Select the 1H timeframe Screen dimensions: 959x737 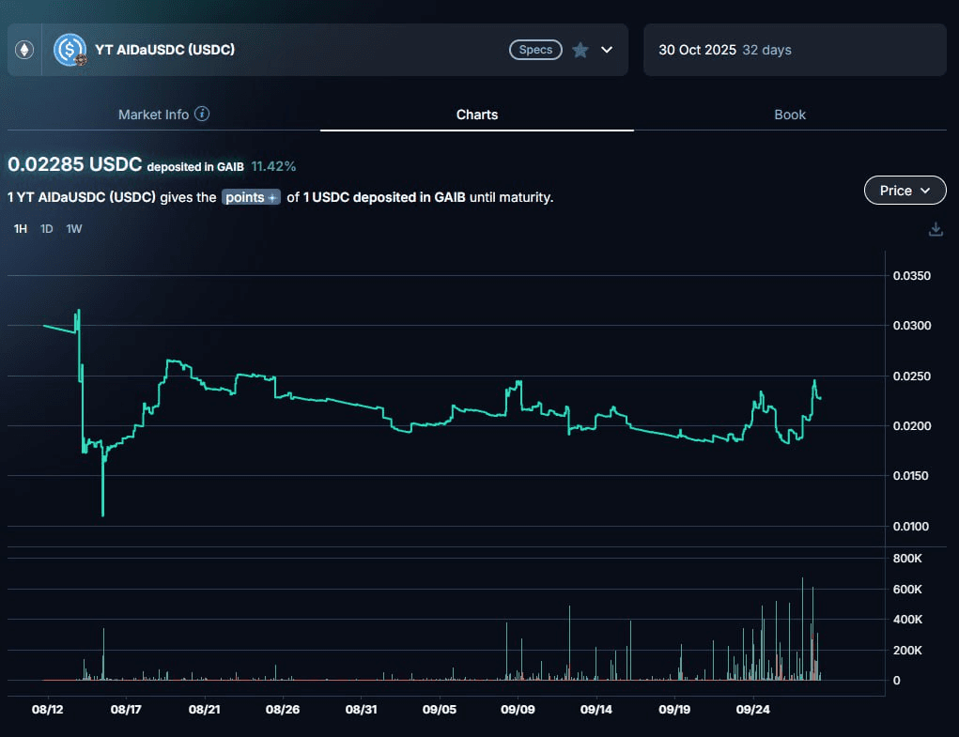click(x=20, y=228)
